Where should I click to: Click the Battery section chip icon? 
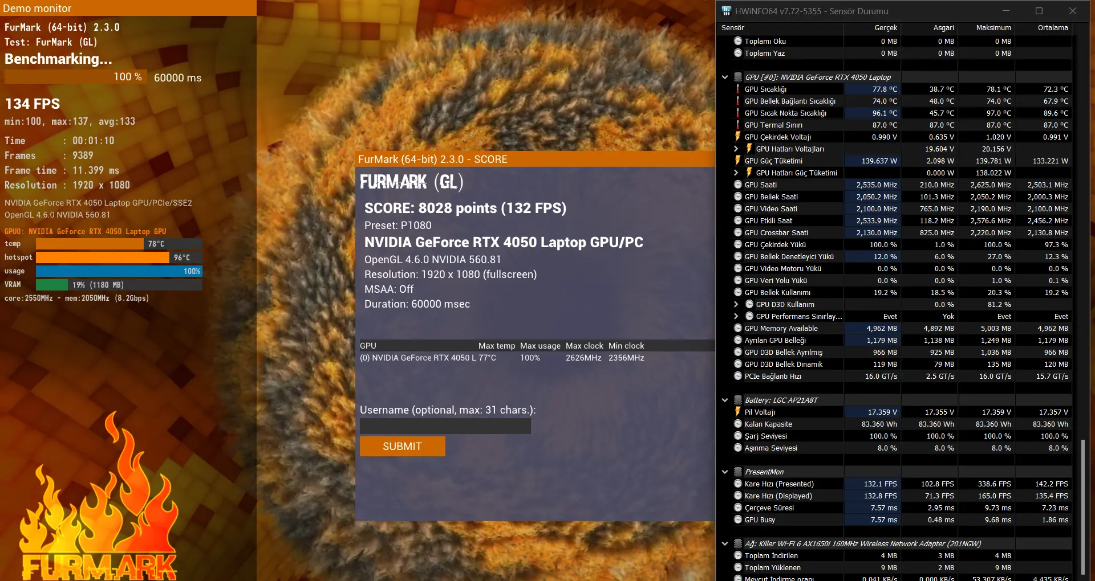(x=737, y=400)
